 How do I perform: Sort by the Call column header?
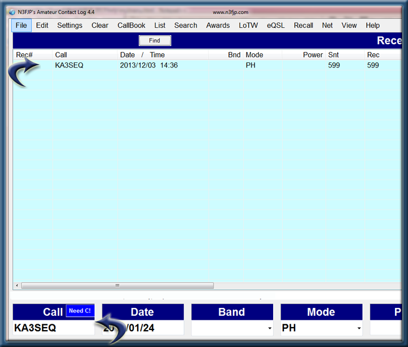click(x=61, y=55)
